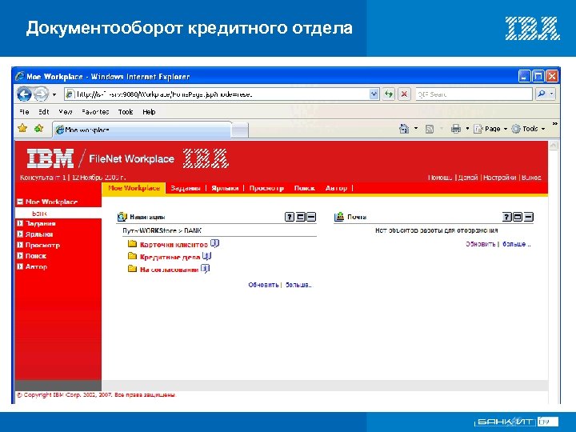Select the Просмотр navigation tab
576x432 pixels.
(x=266, y=188)
